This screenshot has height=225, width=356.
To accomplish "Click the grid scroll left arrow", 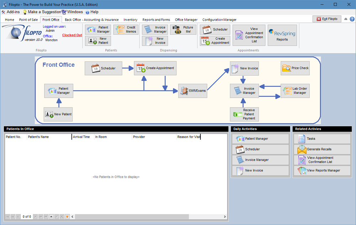I will (72, 217).
